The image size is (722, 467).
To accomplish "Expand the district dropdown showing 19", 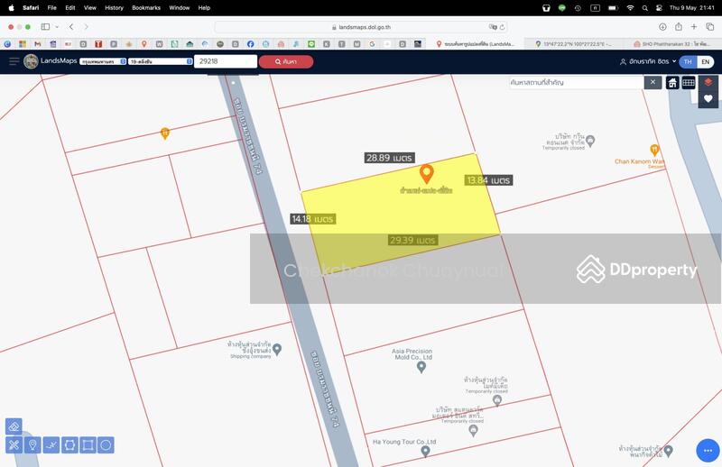I will click(x=160, y=61).
